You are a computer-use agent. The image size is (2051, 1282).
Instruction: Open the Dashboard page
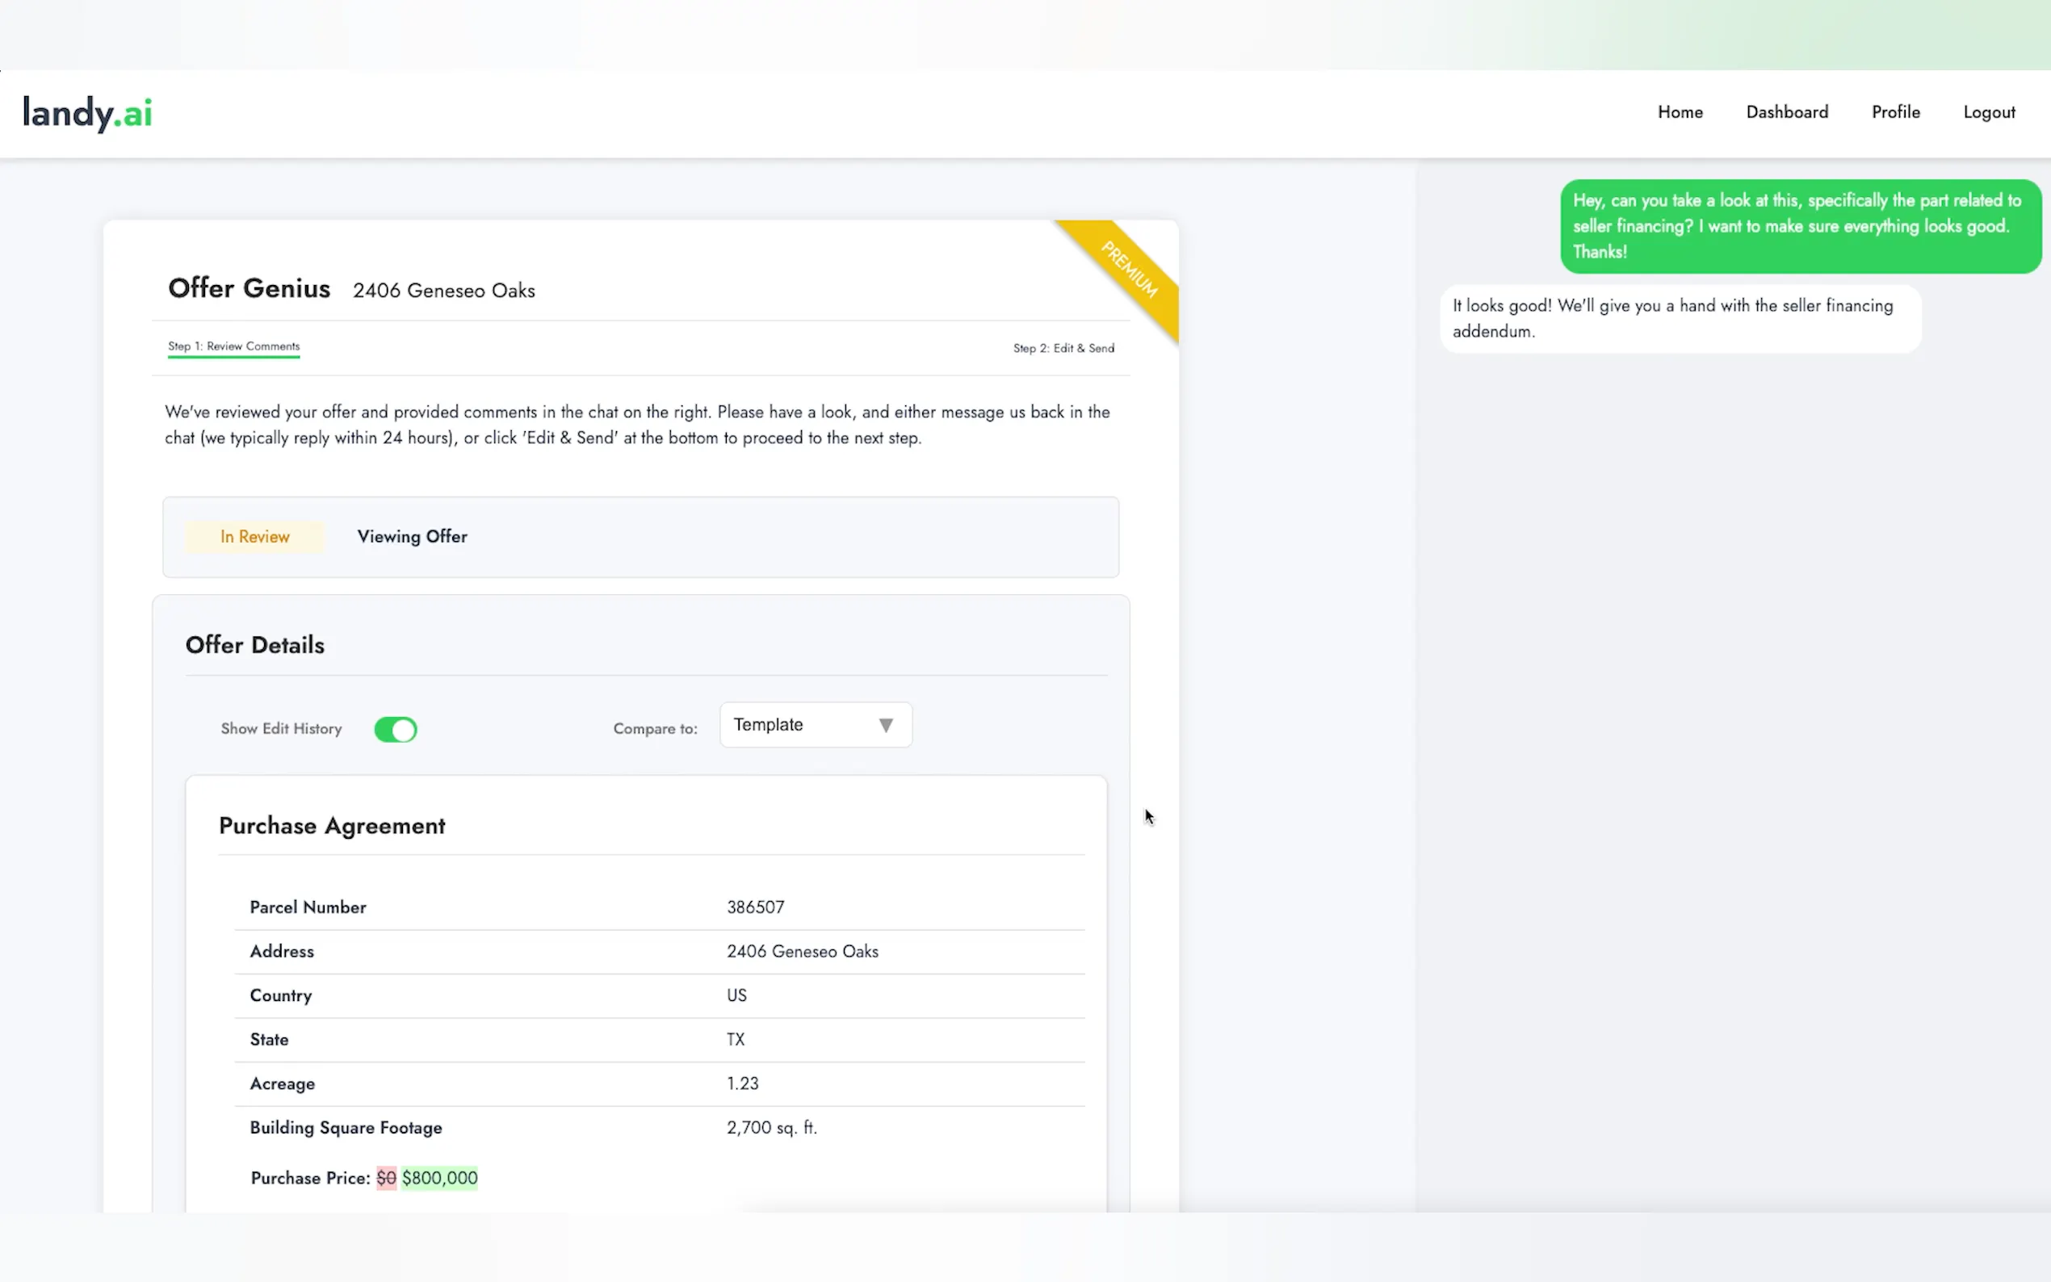point(1786,112)
